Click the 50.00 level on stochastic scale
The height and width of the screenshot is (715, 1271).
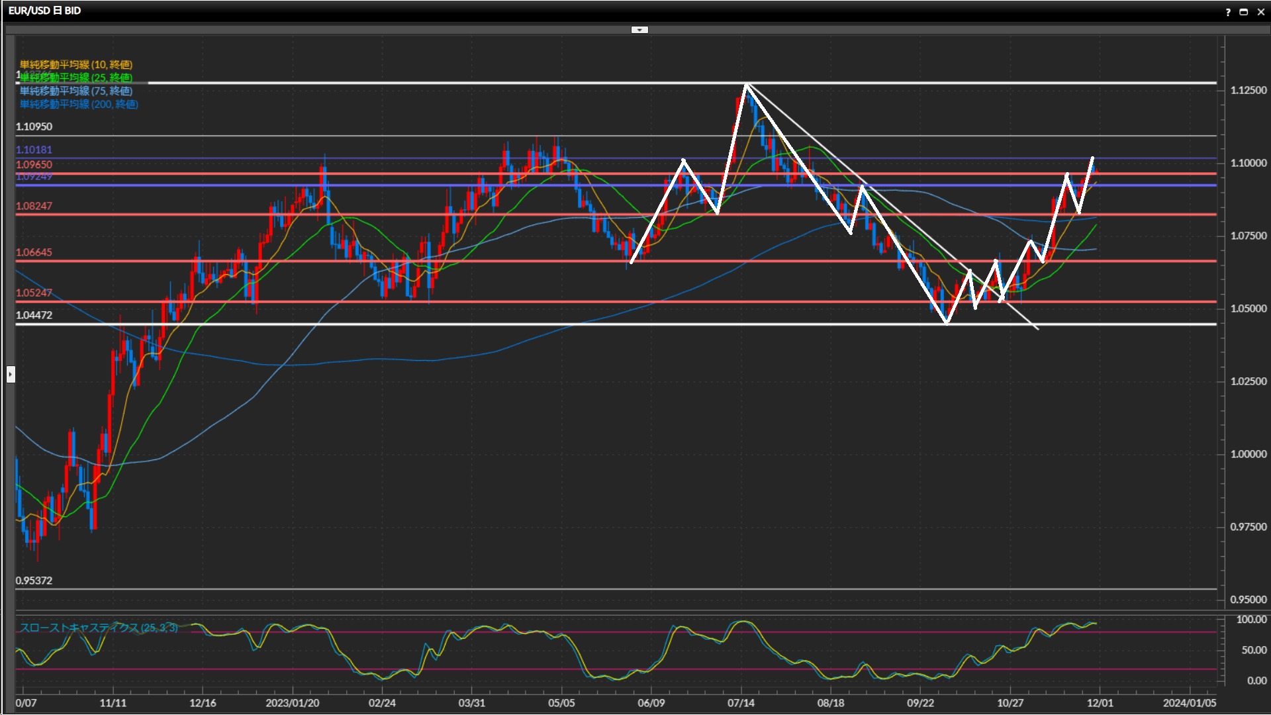pos(1254,650)
